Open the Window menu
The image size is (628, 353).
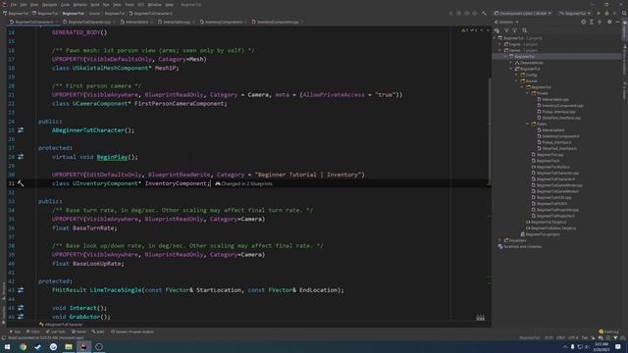pyautogui.click(x=155, y=4)
